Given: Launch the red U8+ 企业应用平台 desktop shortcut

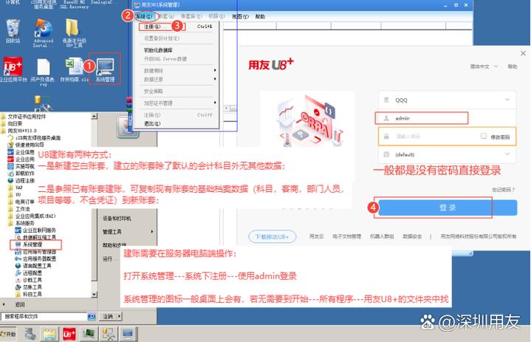Looking at the screenshot, I should (13, 69).
